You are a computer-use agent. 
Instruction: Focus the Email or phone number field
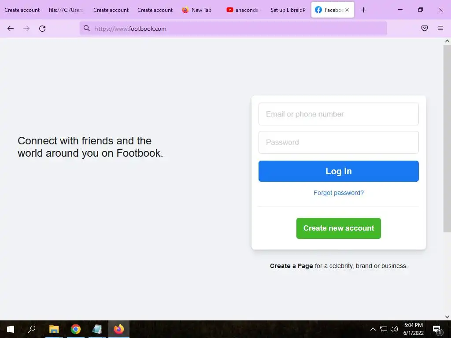339,114
